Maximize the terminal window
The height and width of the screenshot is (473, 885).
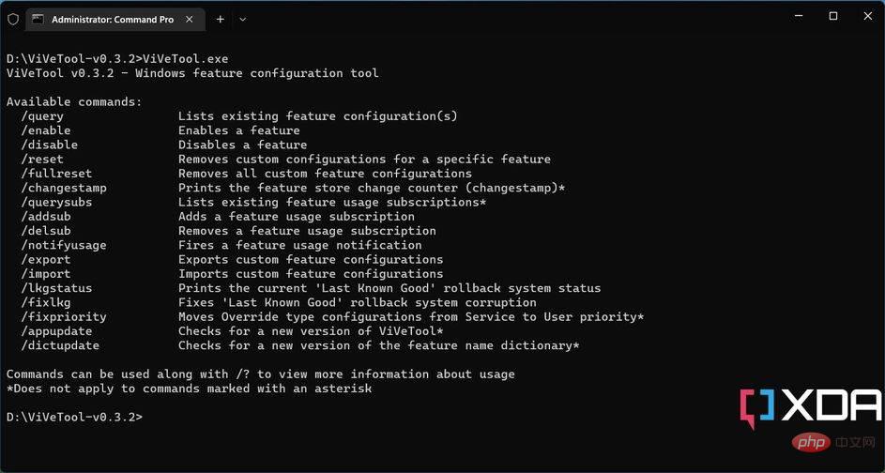click(833, 16)
